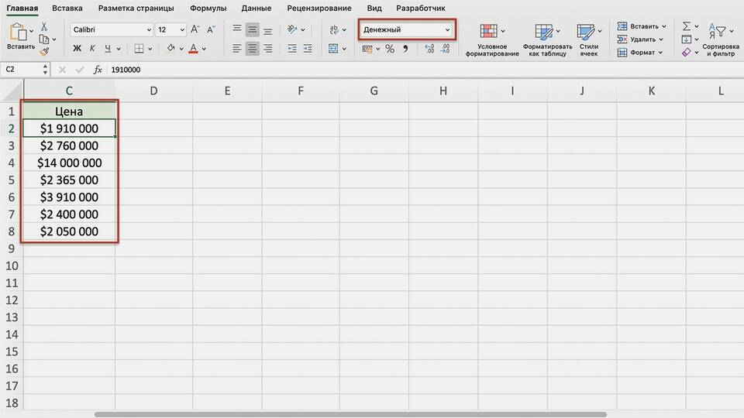Click merge cells icon

(333, 48)
